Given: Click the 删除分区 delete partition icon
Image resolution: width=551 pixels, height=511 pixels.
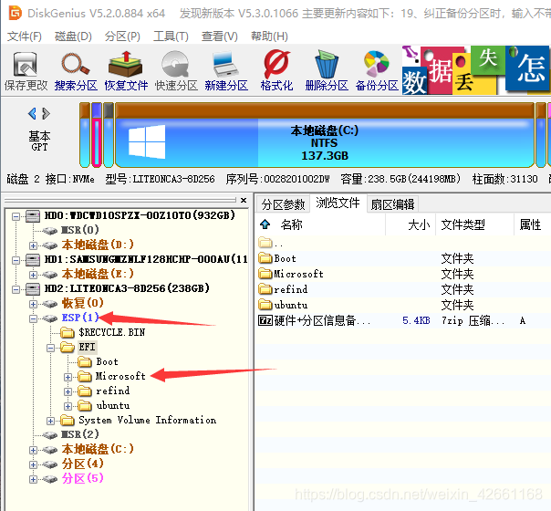Looking at the screenshot, I should (x=327, y=71).
